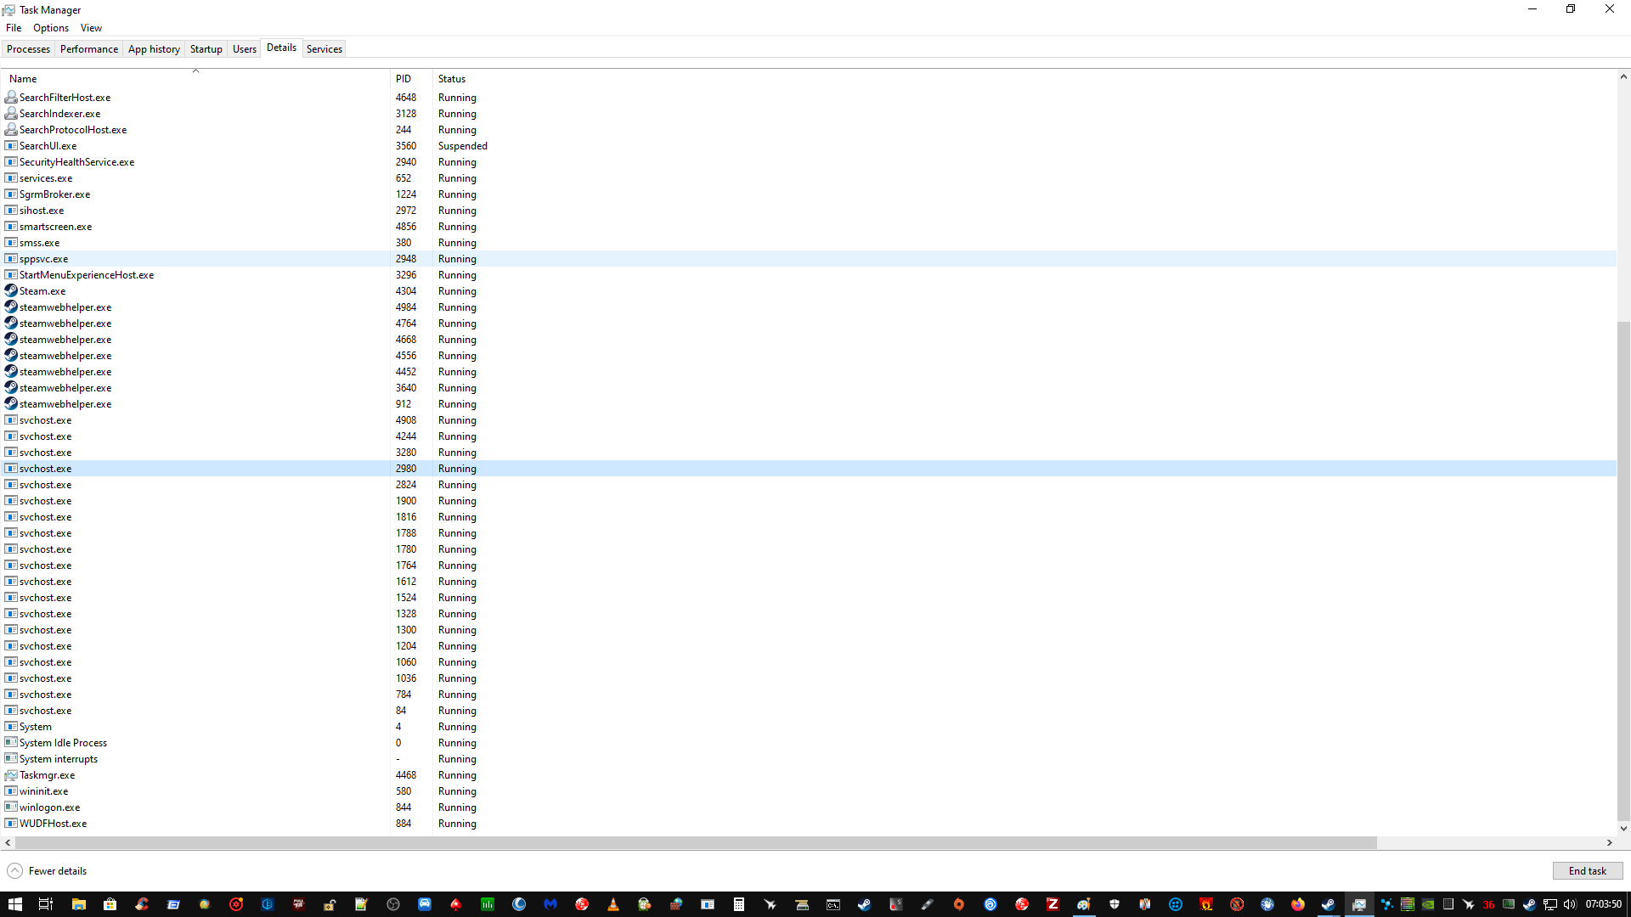This screenshot has height=917, width=1631.
Task: Sort by the Name column header
Action: 23,79
